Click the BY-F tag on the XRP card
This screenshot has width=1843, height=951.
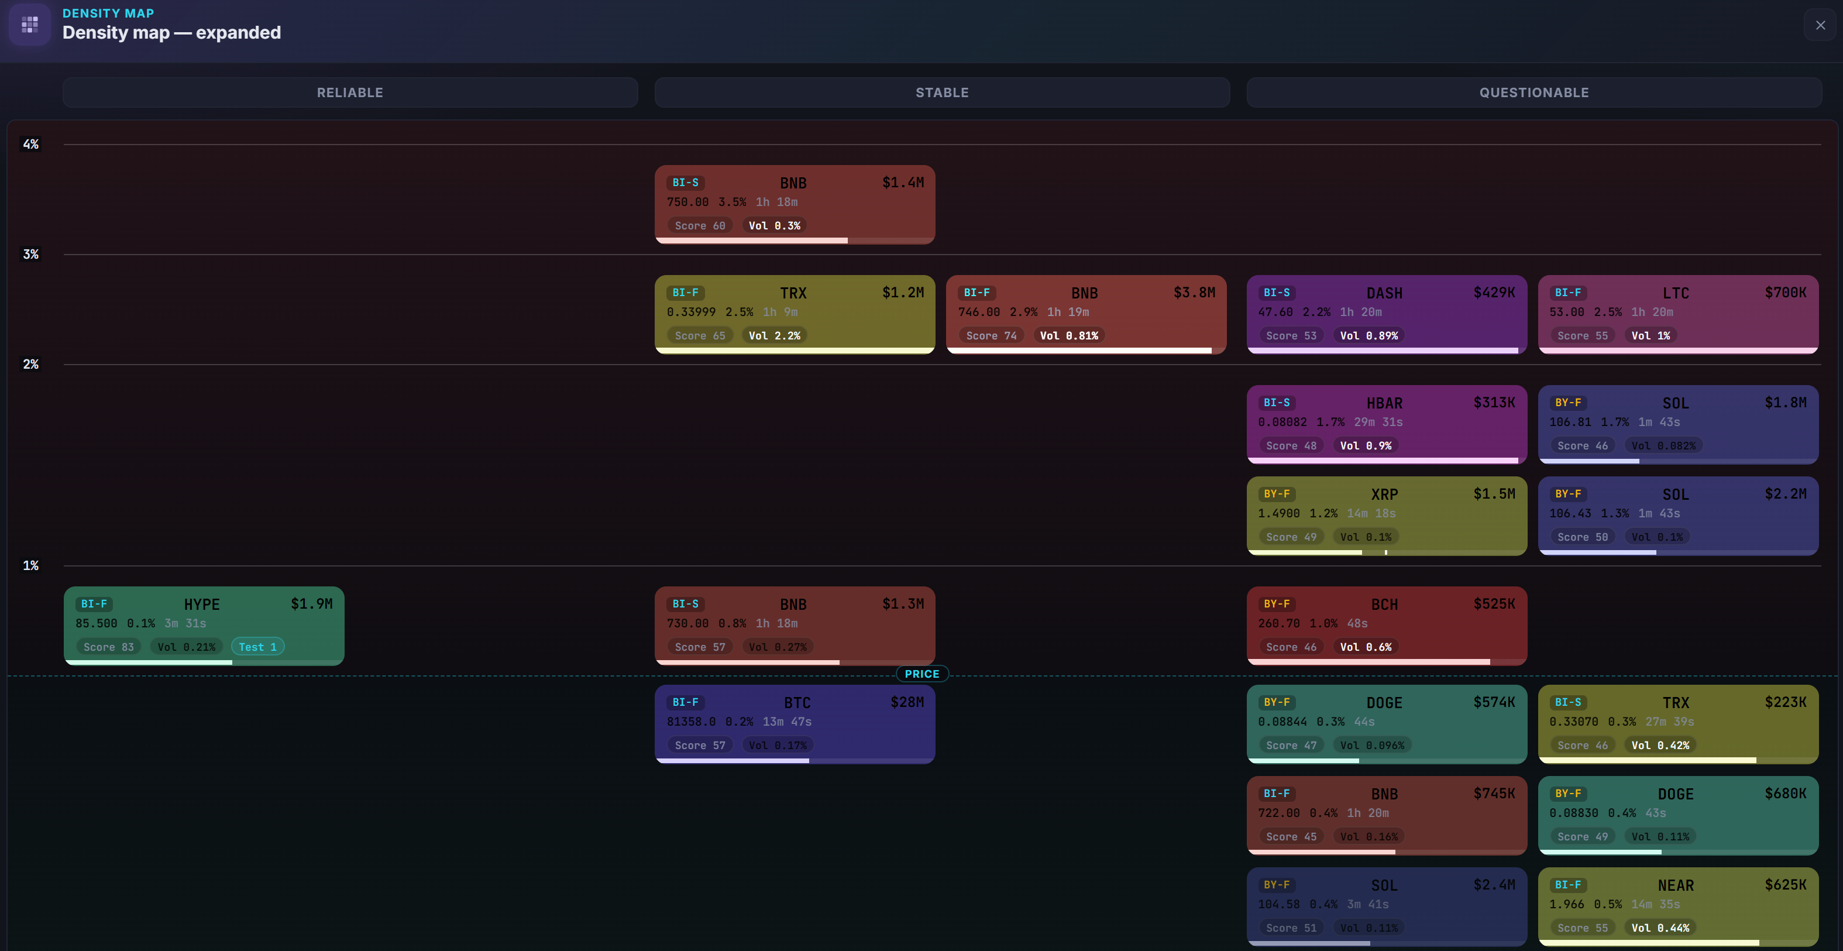pyautogui.click(x=1277, y=494)
